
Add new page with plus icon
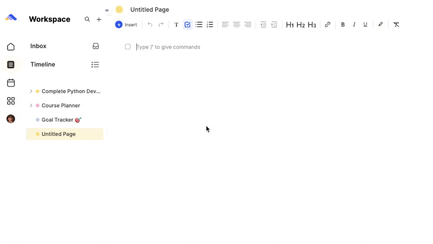(x=99, y=20)
